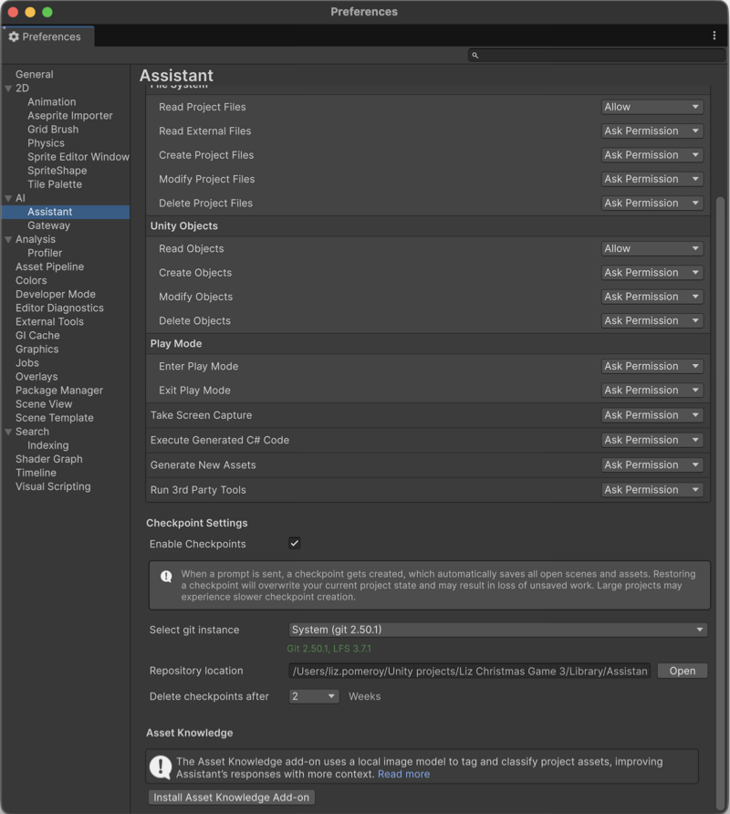
Task: Open the Select git instance dropdown
Action: (497, 630)
